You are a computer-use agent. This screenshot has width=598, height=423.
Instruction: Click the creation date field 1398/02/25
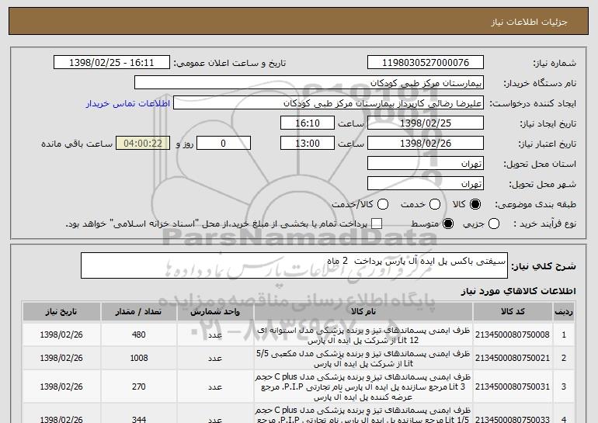pyautogui.click(x=426, y=123)
